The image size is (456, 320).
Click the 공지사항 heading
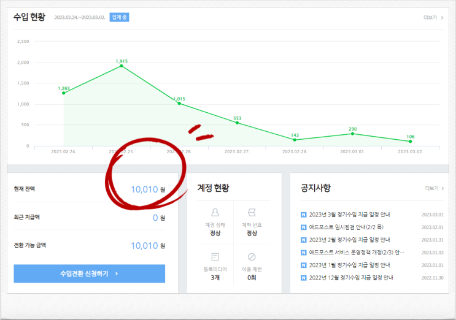tap(315, 188)
